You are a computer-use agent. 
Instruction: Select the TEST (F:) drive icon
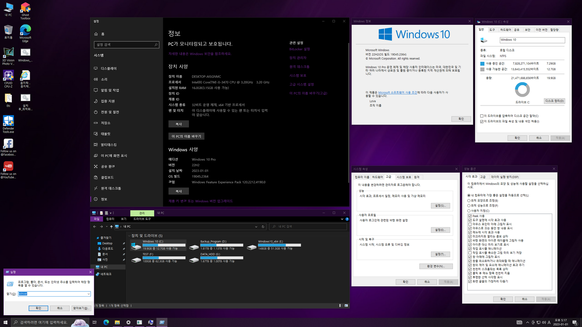pyautogui.click(x=136, y=260)
